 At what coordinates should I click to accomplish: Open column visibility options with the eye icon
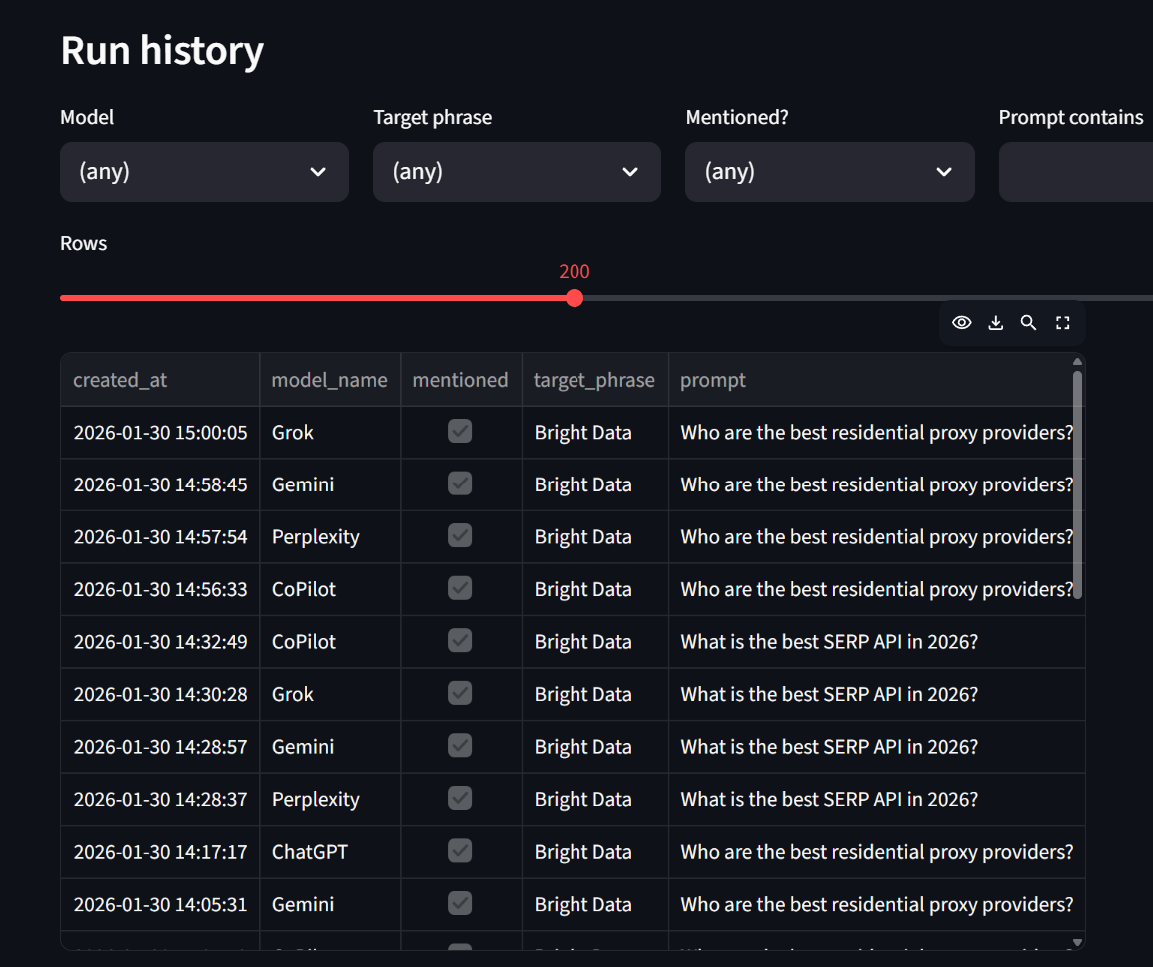[x=961, y=322]
